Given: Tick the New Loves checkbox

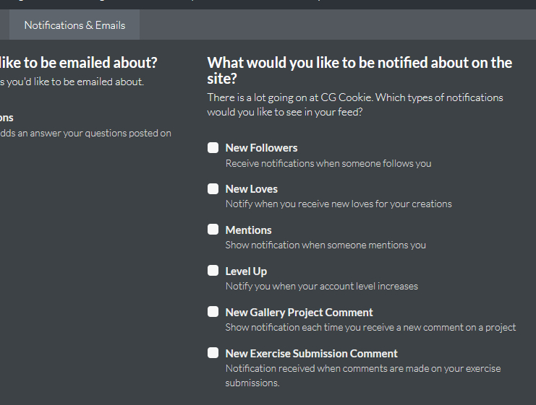Looking at the screenshot, I should click(x=213, y=189).
